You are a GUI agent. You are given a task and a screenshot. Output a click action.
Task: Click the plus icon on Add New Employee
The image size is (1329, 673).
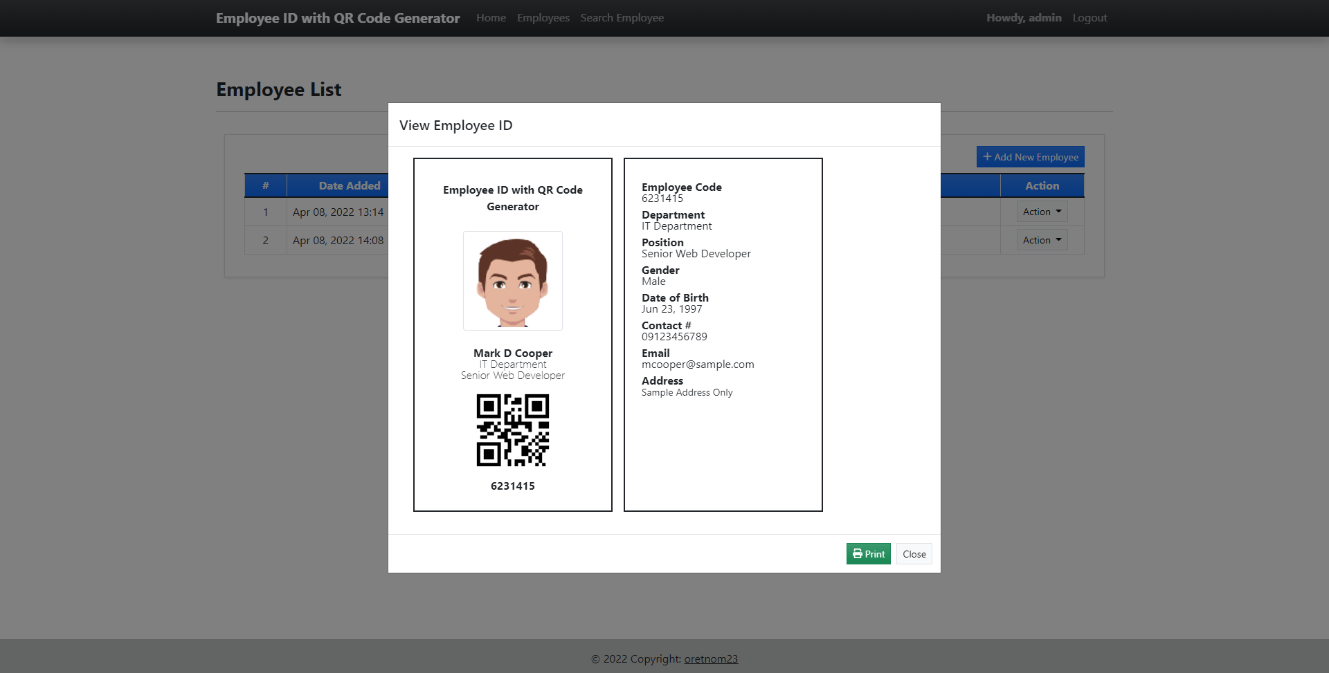(987, 157)
